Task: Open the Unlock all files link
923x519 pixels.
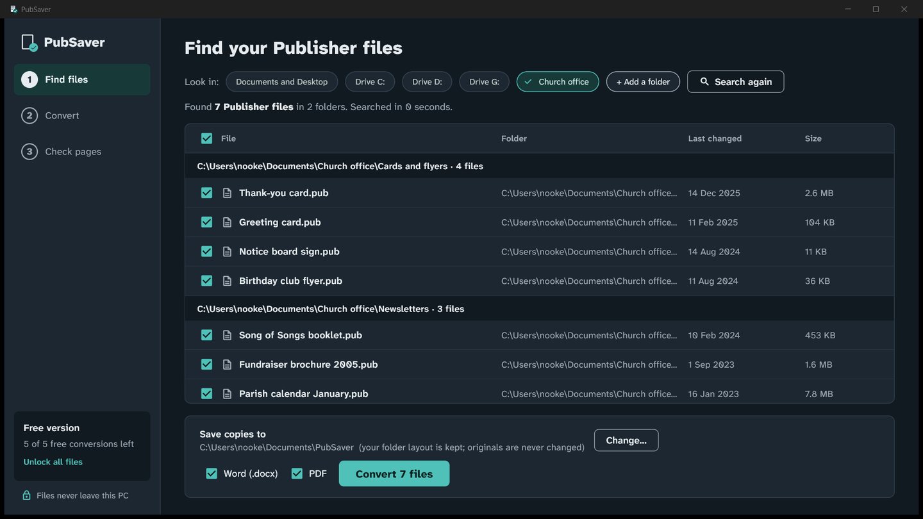Action: coord(53,462)
